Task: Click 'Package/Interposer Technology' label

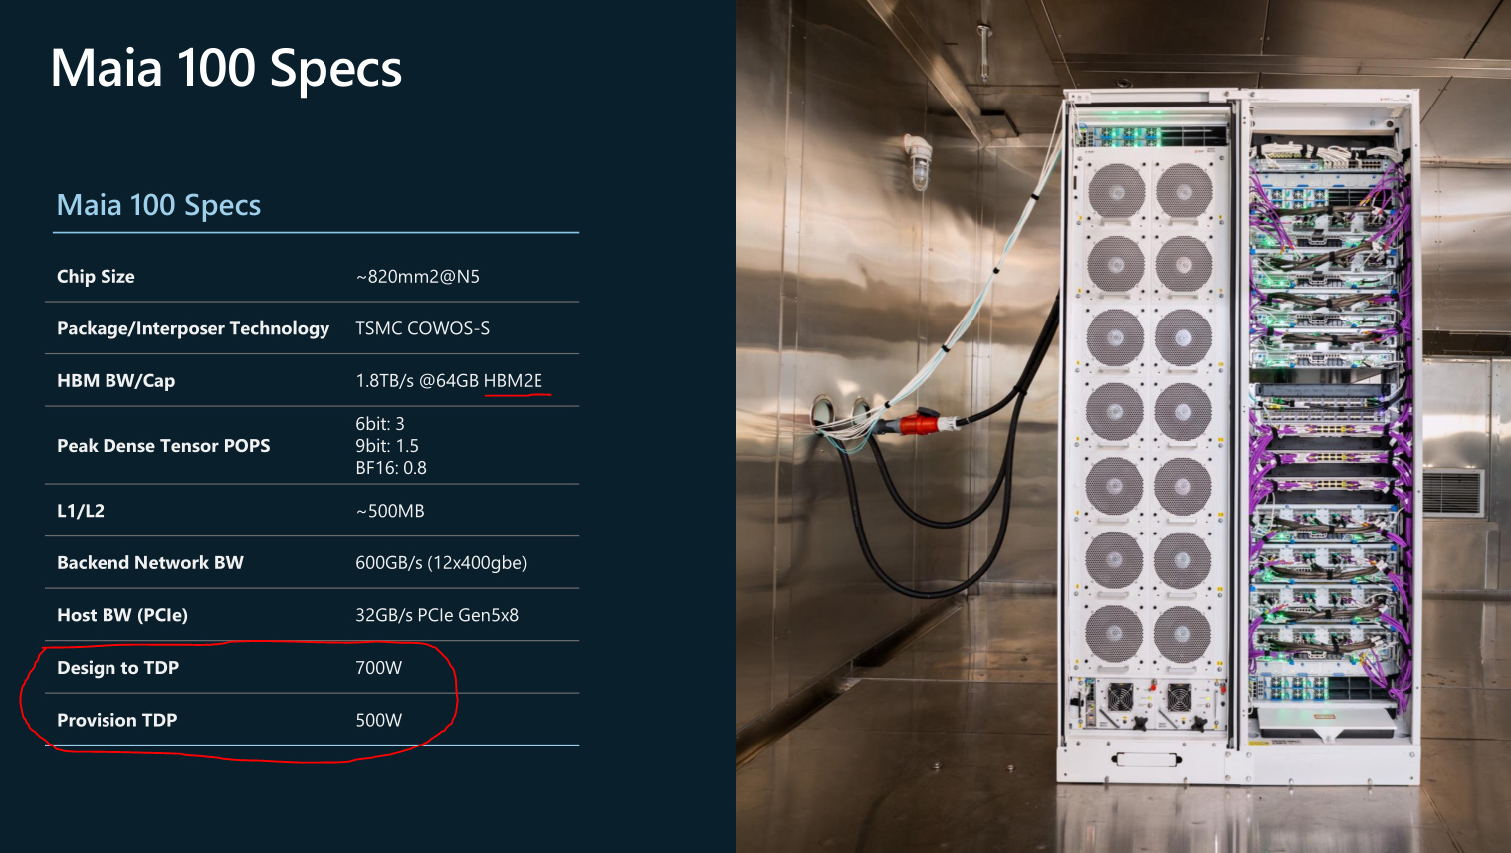Action: pyautogui.click(x=193, y=328)
